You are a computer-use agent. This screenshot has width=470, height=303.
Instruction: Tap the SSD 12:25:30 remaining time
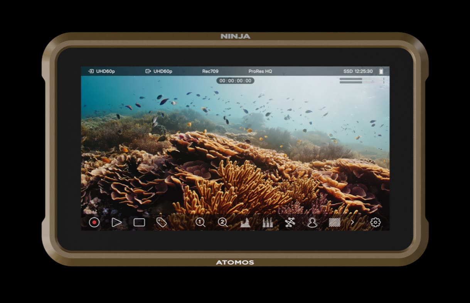click(358, 71)
